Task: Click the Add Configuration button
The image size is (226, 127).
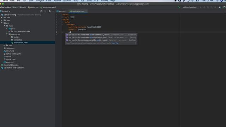Action: tap(190, 7)
